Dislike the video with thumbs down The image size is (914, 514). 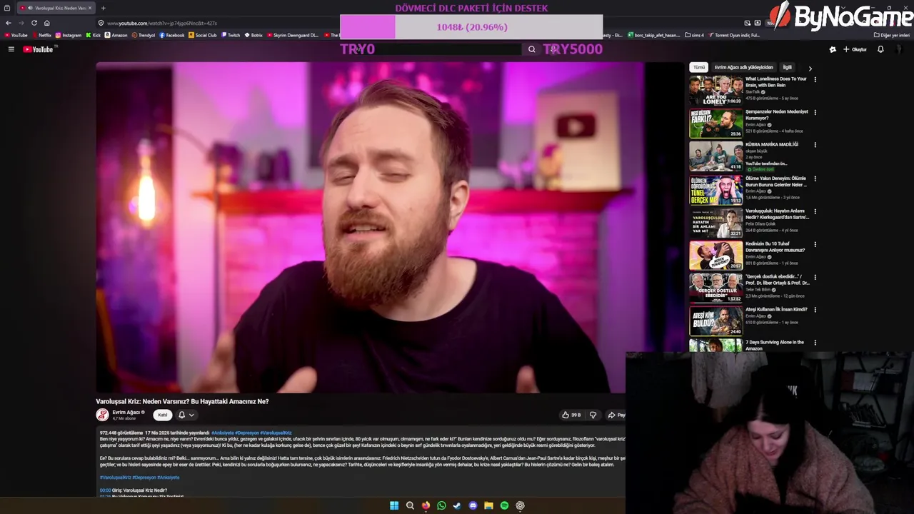593,415
